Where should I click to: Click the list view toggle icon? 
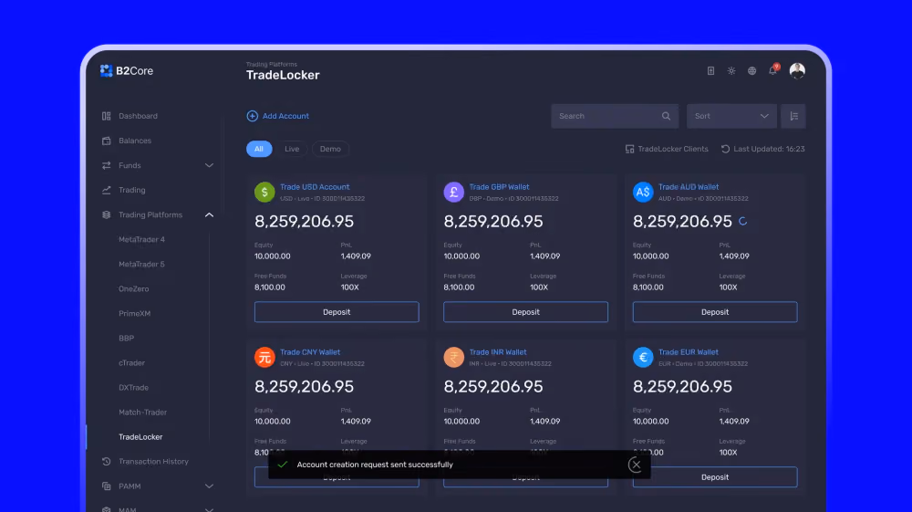[x=793, y=116]
